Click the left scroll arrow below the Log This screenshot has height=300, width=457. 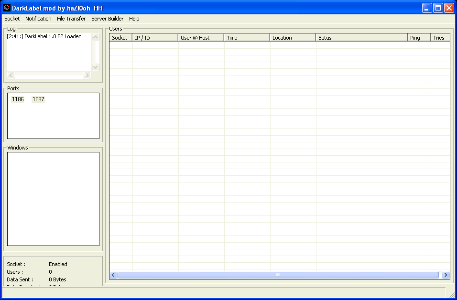coord(11,75)
